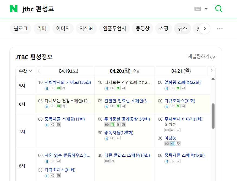The width and height of the screenshot is (237, 181).
Task: Open the 블로그 tab
Action: click(21, 28)
